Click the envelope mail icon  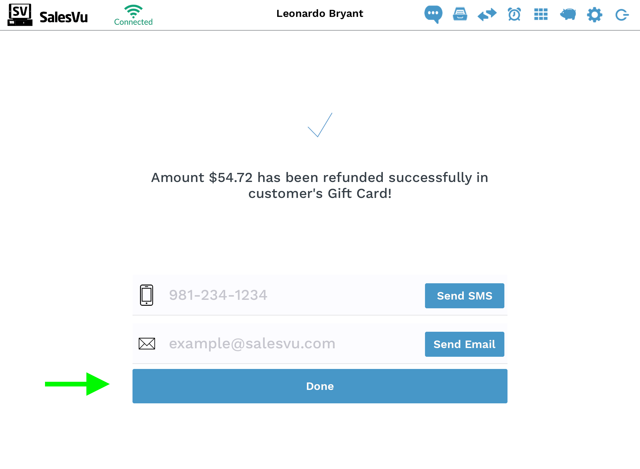point(147,344)
